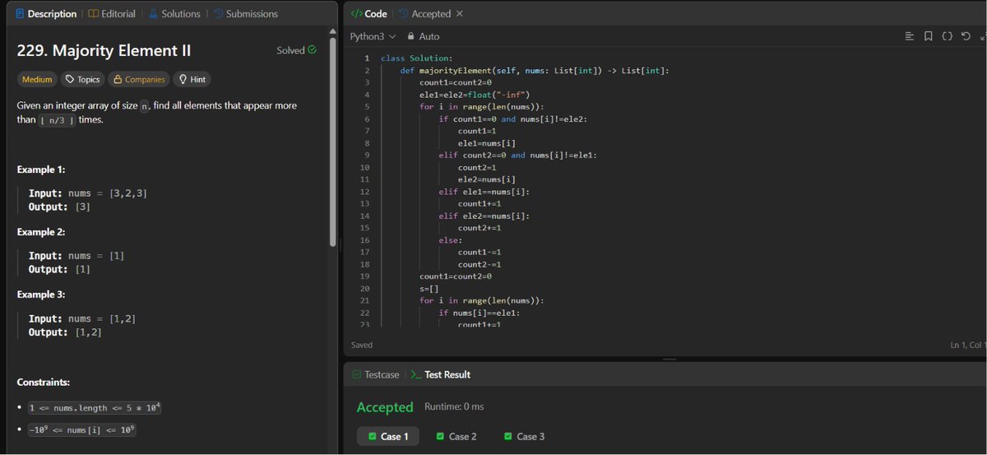Click the Editorial book icon
Screen dimensions: 987x455
(93, 14)
